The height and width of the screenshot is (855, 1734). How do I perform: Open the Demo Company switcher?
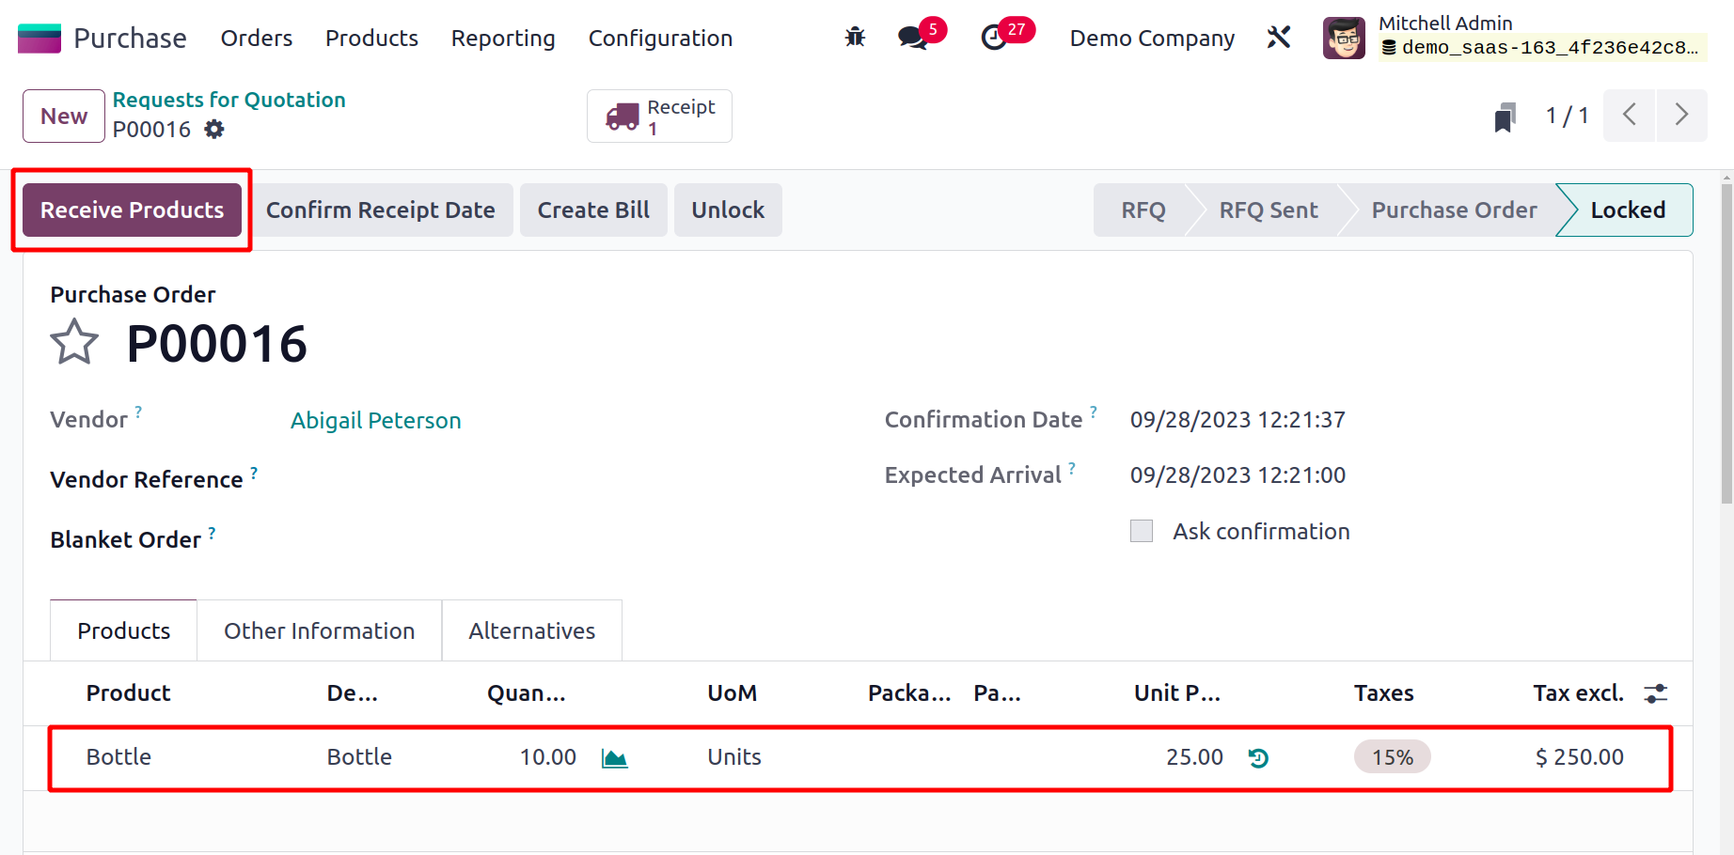[1152, 39]
